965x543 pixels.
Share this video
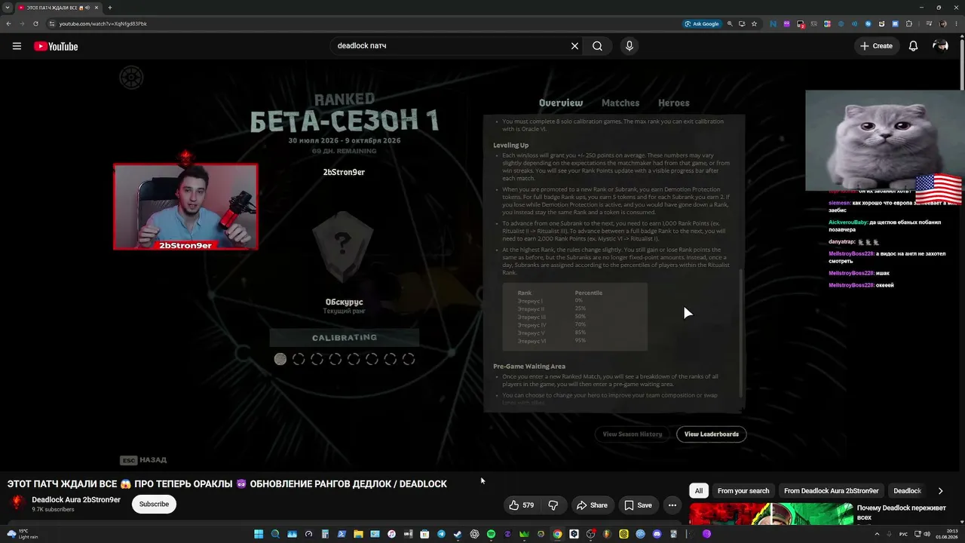[592, 505]
